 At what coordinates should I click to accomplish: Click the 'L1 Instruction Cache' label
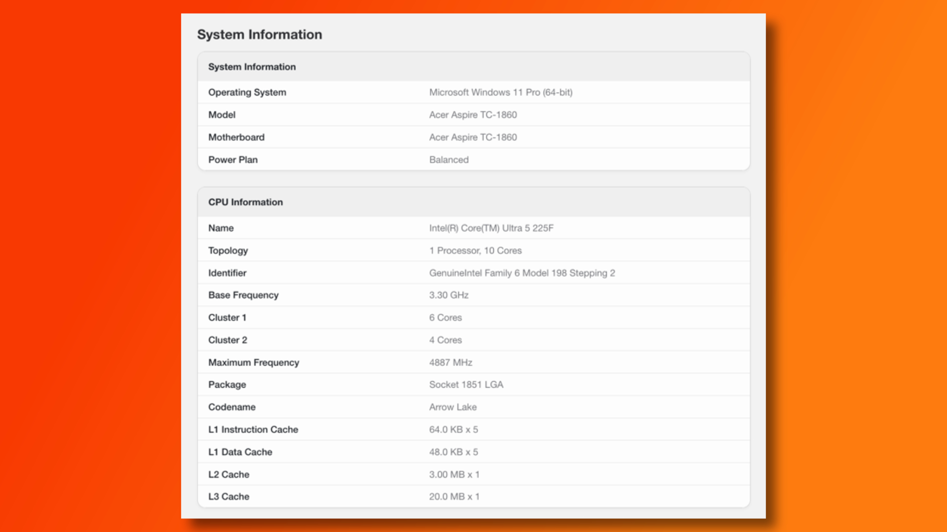click(253, 430)
